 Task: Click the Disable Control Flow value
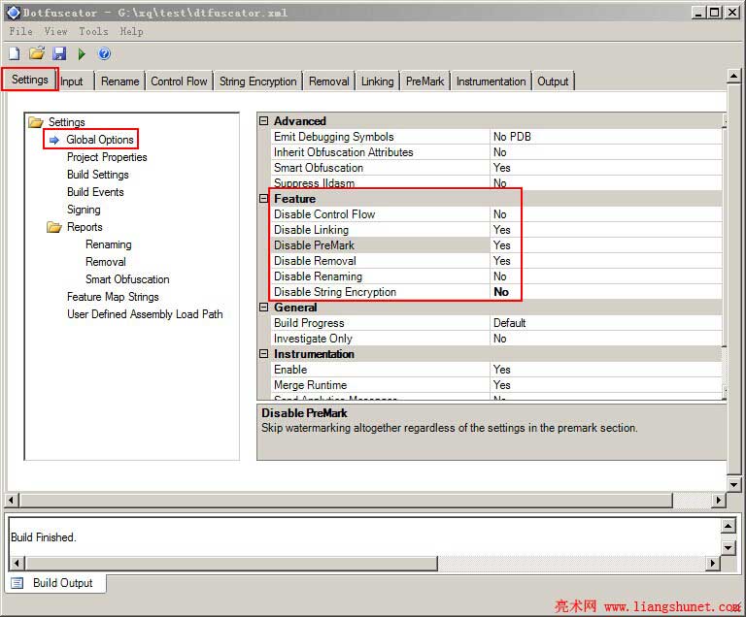tap(606, 214)
